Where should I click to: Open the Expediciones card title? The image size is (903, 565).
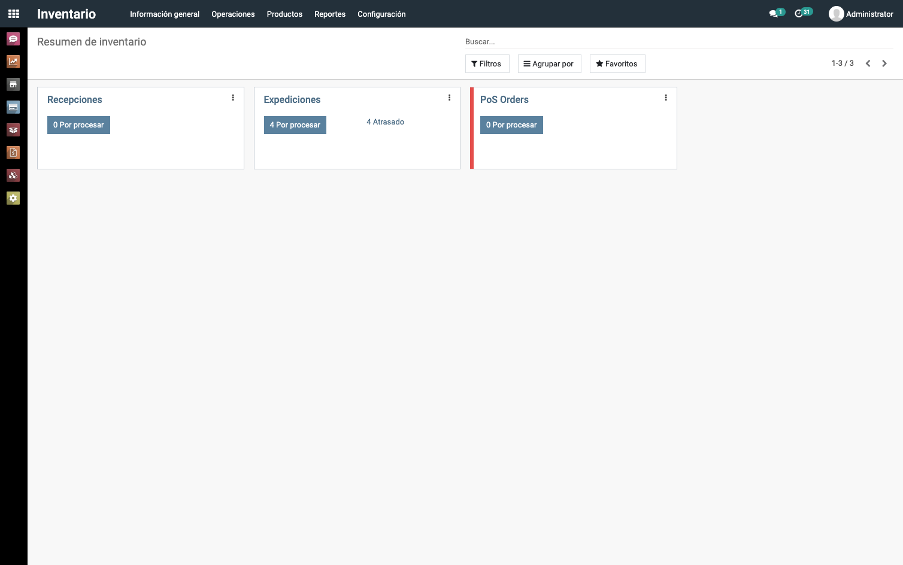(x=292, y=99)
